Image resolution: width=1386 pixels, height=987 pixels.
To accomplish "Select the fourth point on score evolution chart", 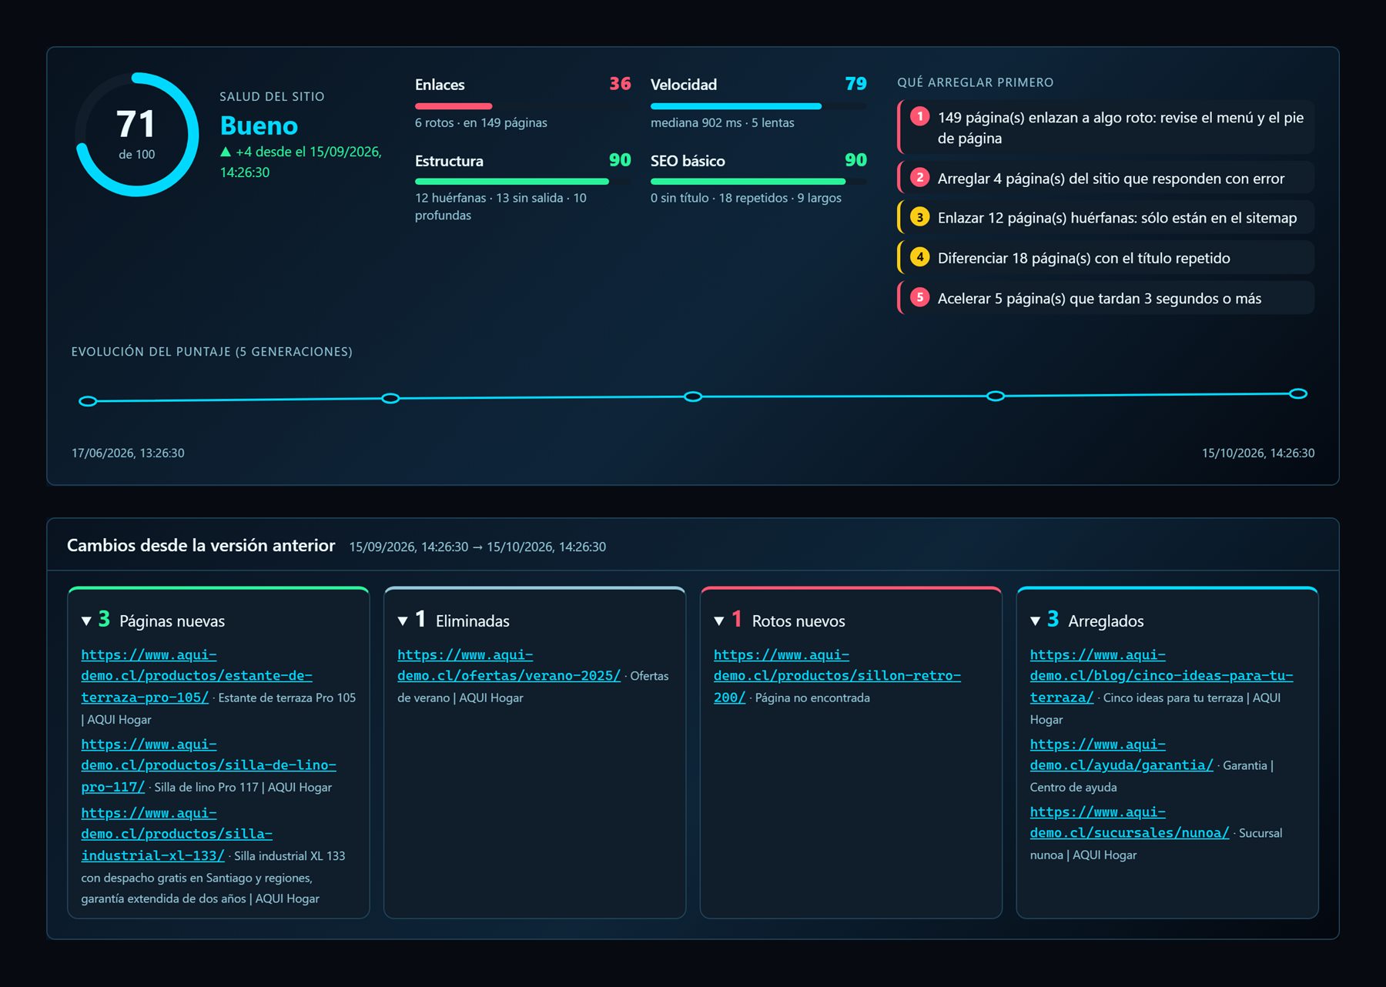I will [x=996, y=396].
